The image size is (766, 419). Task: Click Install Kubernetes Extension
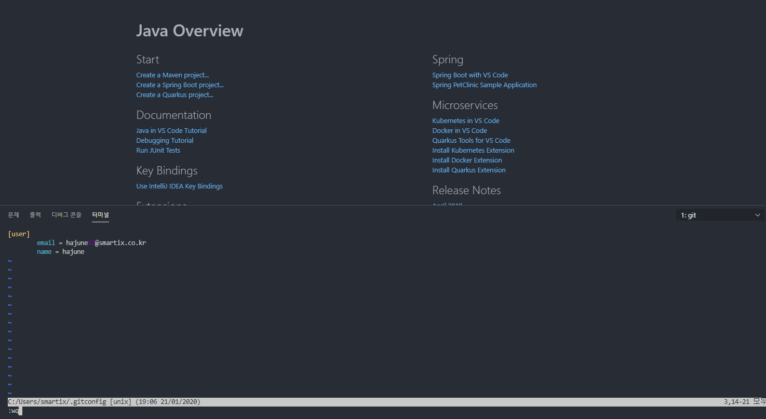tap(473, 151)
